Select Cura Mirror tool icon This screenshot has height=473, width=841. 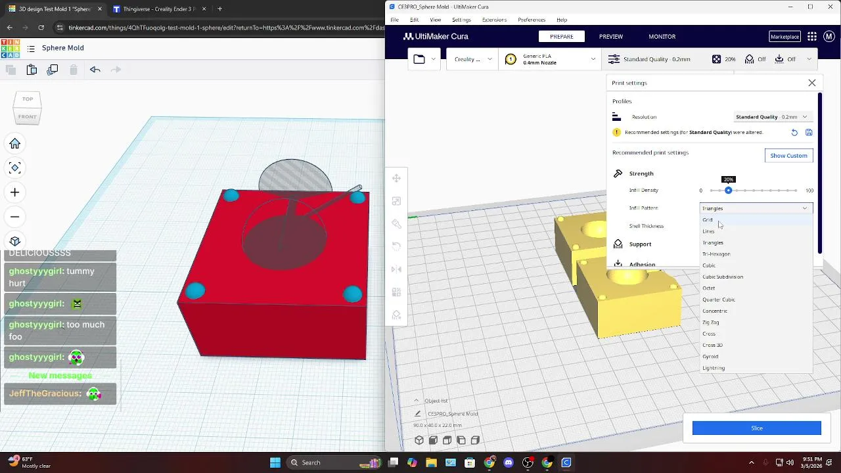click(396, 269)
